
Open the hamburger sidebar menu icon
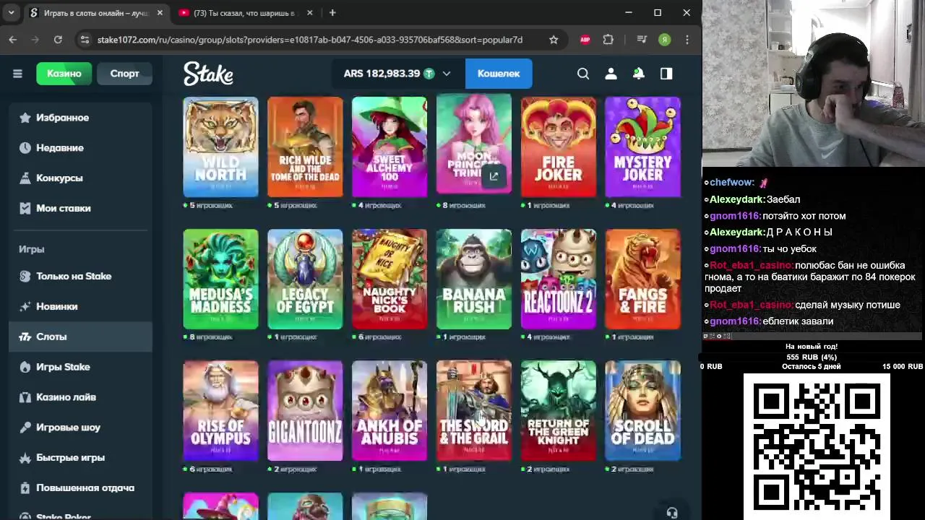tap(17, 74)
